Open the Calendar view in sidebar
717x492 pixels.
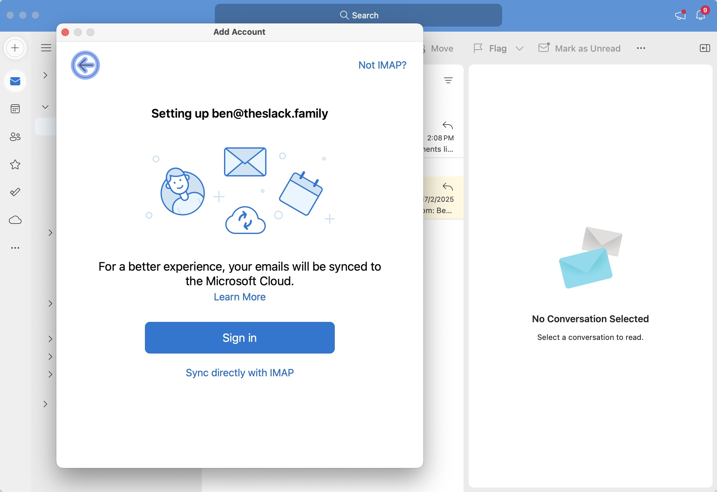tap(15, 109)
